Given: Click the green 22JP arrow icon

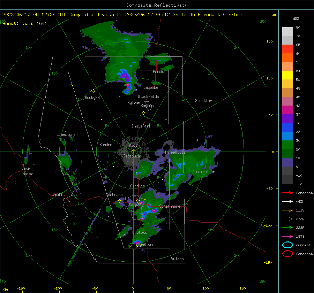Looking at the screenshot, I should click(x=287, y=228).
